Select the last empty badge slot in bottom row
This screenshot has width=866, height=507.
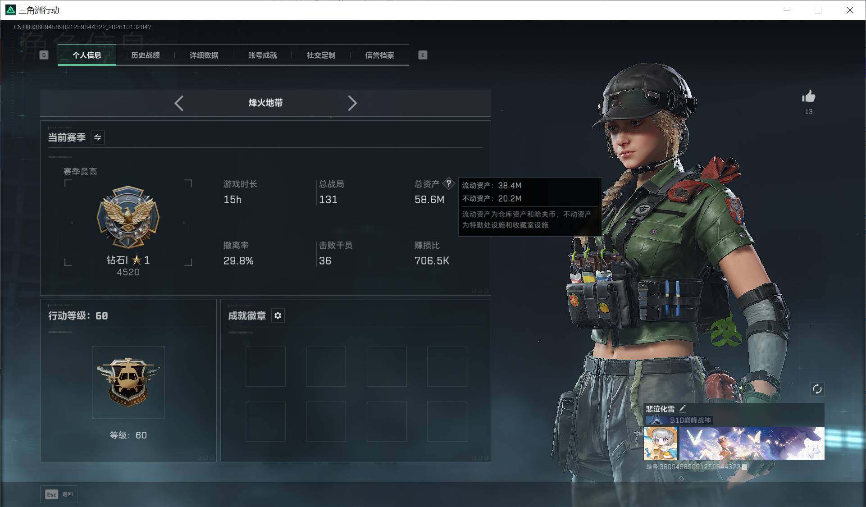point(447,421)
